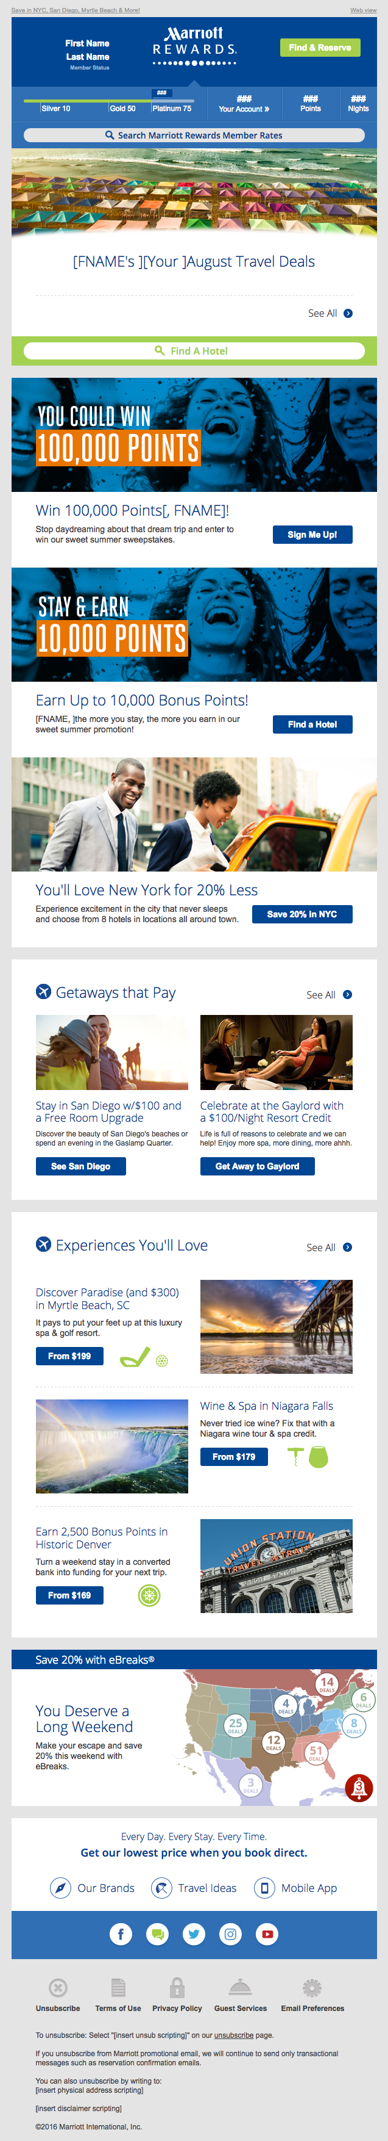Viewport: 388px width, 2141px height.
Task: Click the YouTube play icon
Action: (267, 1933)
